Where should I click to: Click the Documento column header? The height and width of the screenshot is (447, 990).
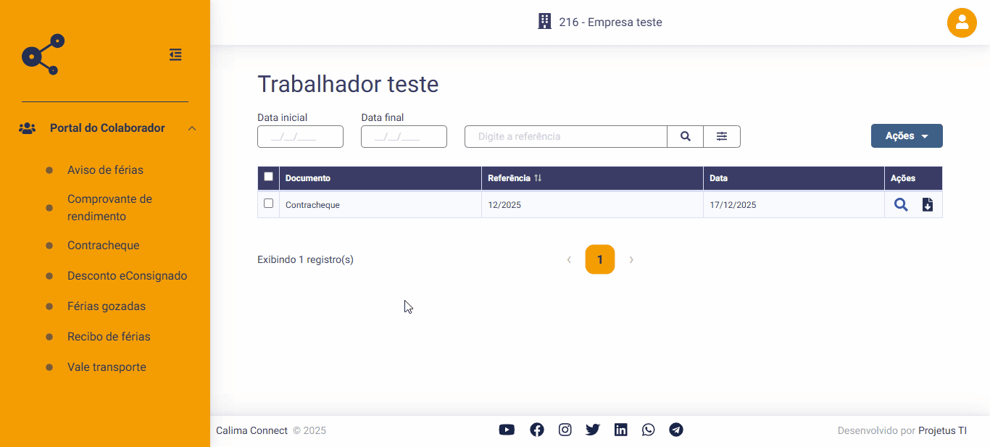click(x=380, y=178)
